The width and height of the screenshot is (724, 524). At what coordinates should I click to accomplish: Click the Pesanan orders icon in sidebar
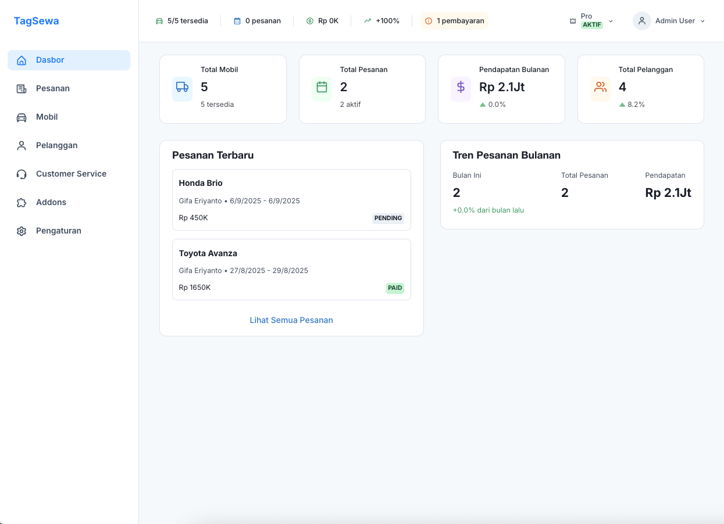(x=22, y=88)
